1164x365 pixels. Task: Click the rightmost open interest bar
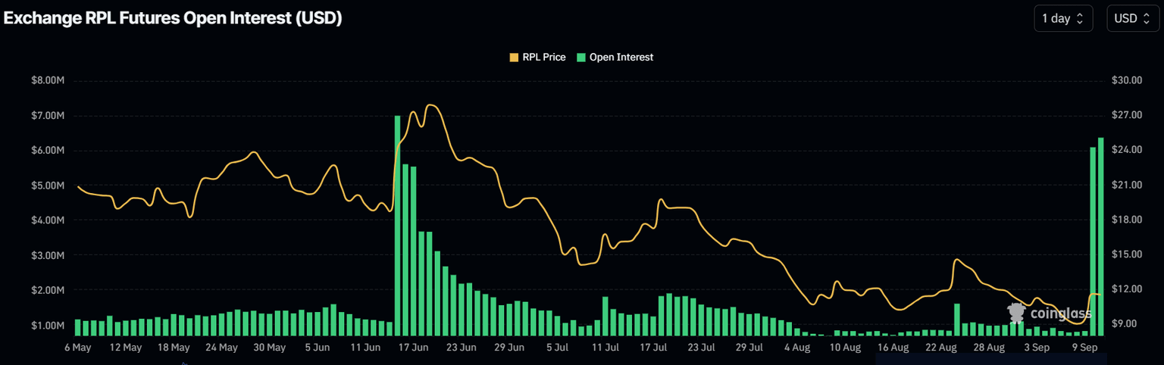pos(1101,236)
